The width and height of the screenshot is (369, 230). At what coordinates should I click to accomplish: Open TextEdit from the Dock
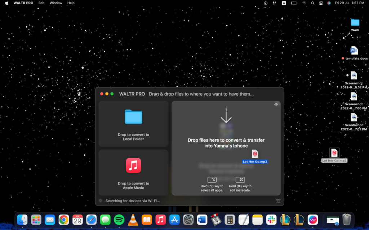tap(244, 220)
